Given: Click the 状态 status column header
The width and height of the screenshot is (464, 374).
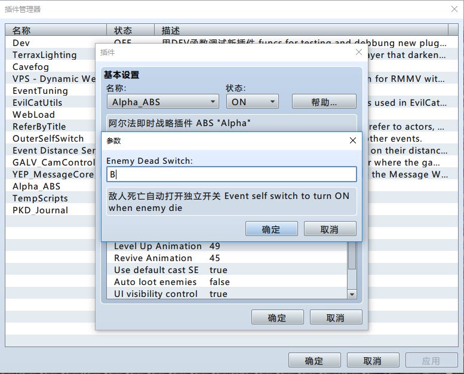Looking at the screenshot, I should (x=131, y=30).
